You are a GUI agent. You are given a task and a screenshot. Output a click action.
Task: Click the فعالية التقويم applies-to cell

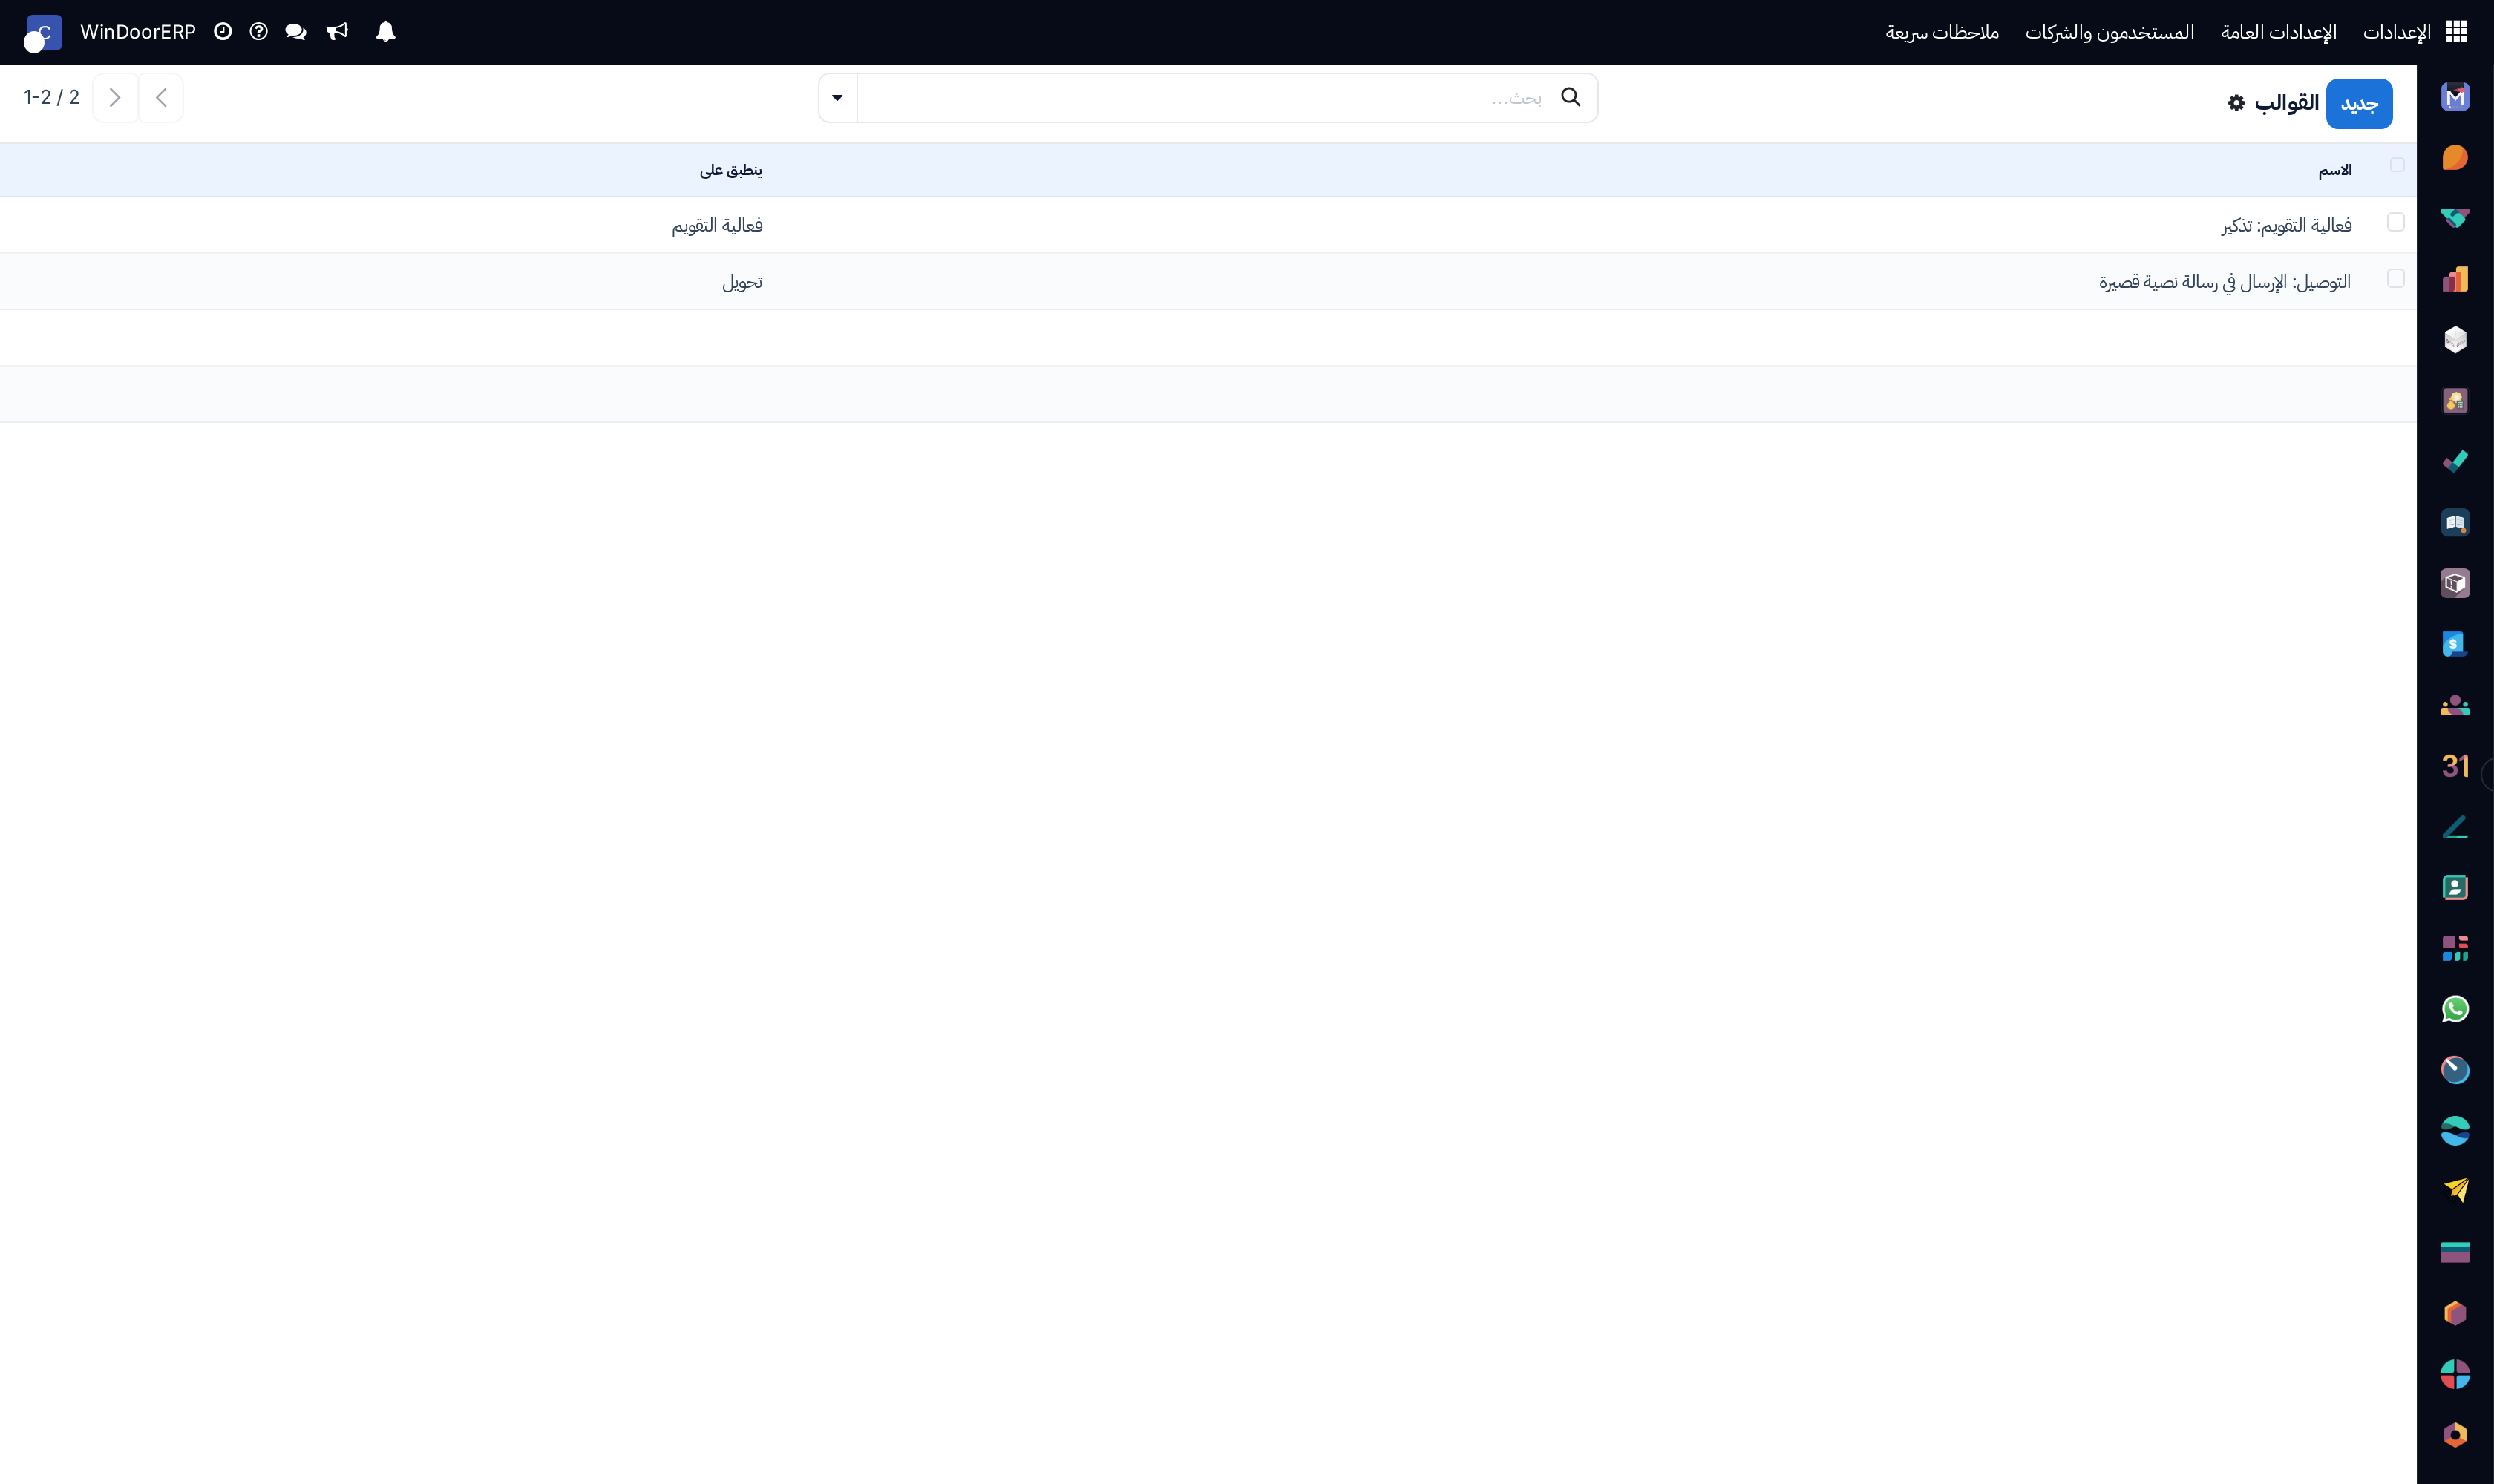coord(717,226)
